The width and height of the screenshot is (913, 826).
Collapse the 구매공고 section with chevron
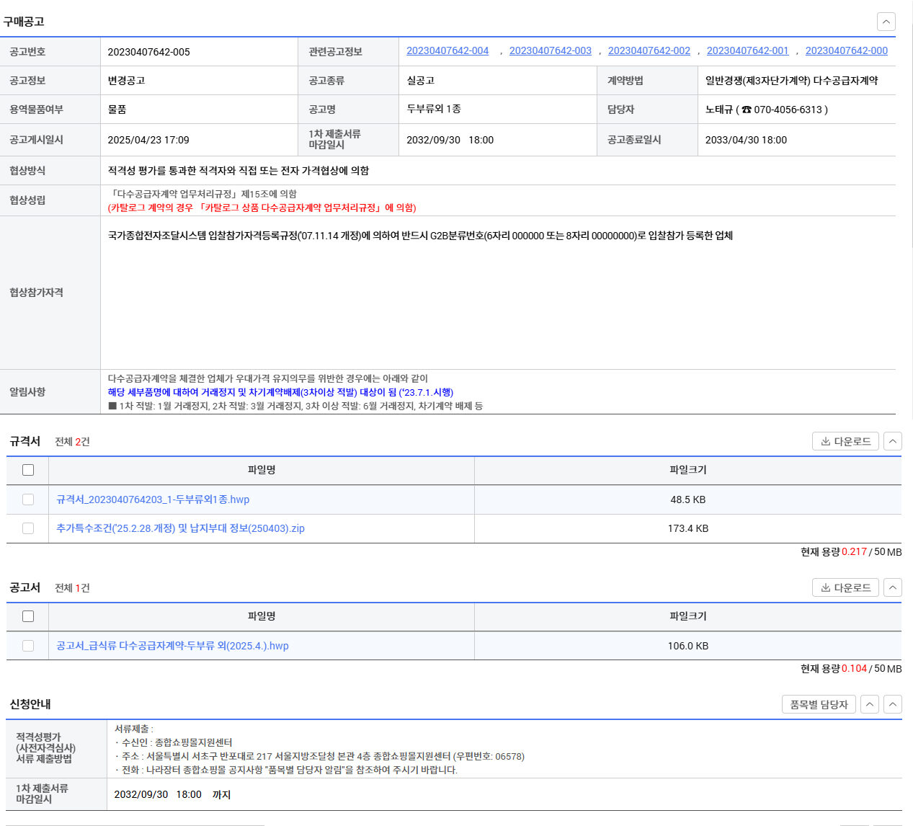click(886, 22)
